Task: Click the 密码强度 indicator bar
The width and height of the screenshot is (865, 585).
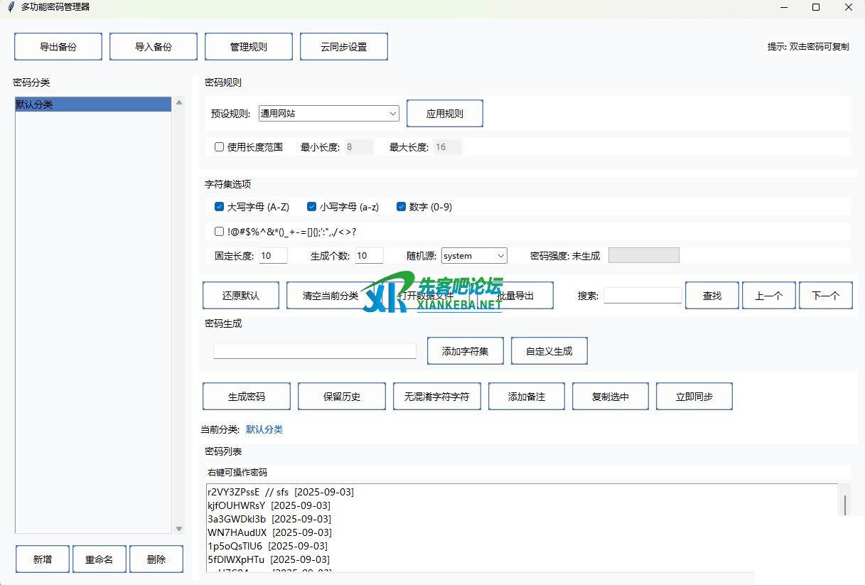Action: pyautogui.click(x=643, y=255)
